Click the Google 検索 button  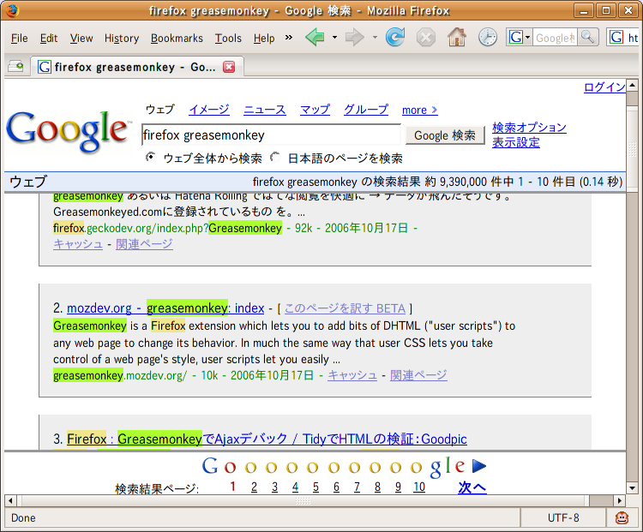point(444,135)
